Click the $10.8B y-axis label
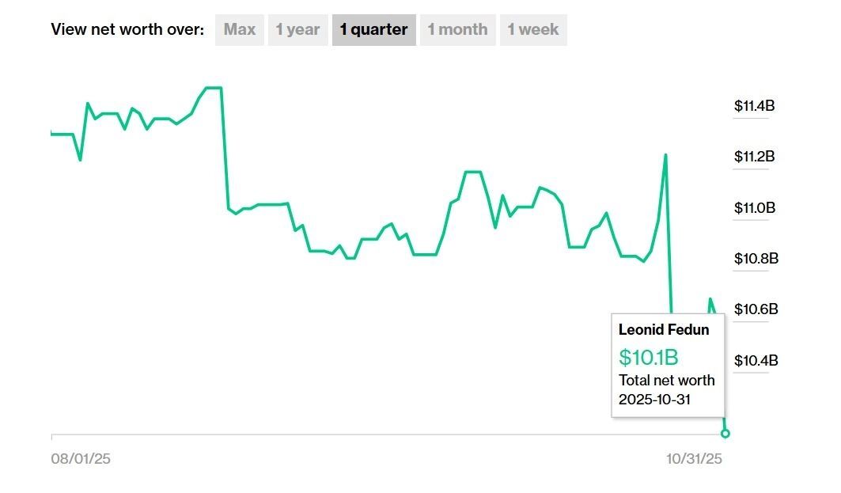This screenshot has width=841, height=493. click(x=754, y=259)
